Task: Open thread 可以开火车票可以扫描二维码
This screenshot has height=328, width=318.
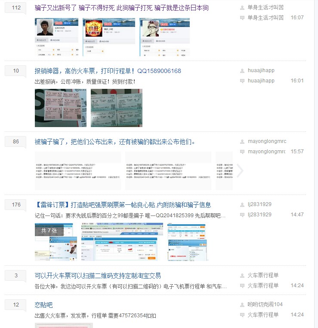Action: click(98, 276)
